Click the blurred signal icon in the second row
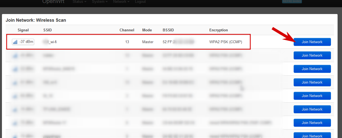Image resolution: width=342 pixels, height=138 pixels. coord(15,56)
